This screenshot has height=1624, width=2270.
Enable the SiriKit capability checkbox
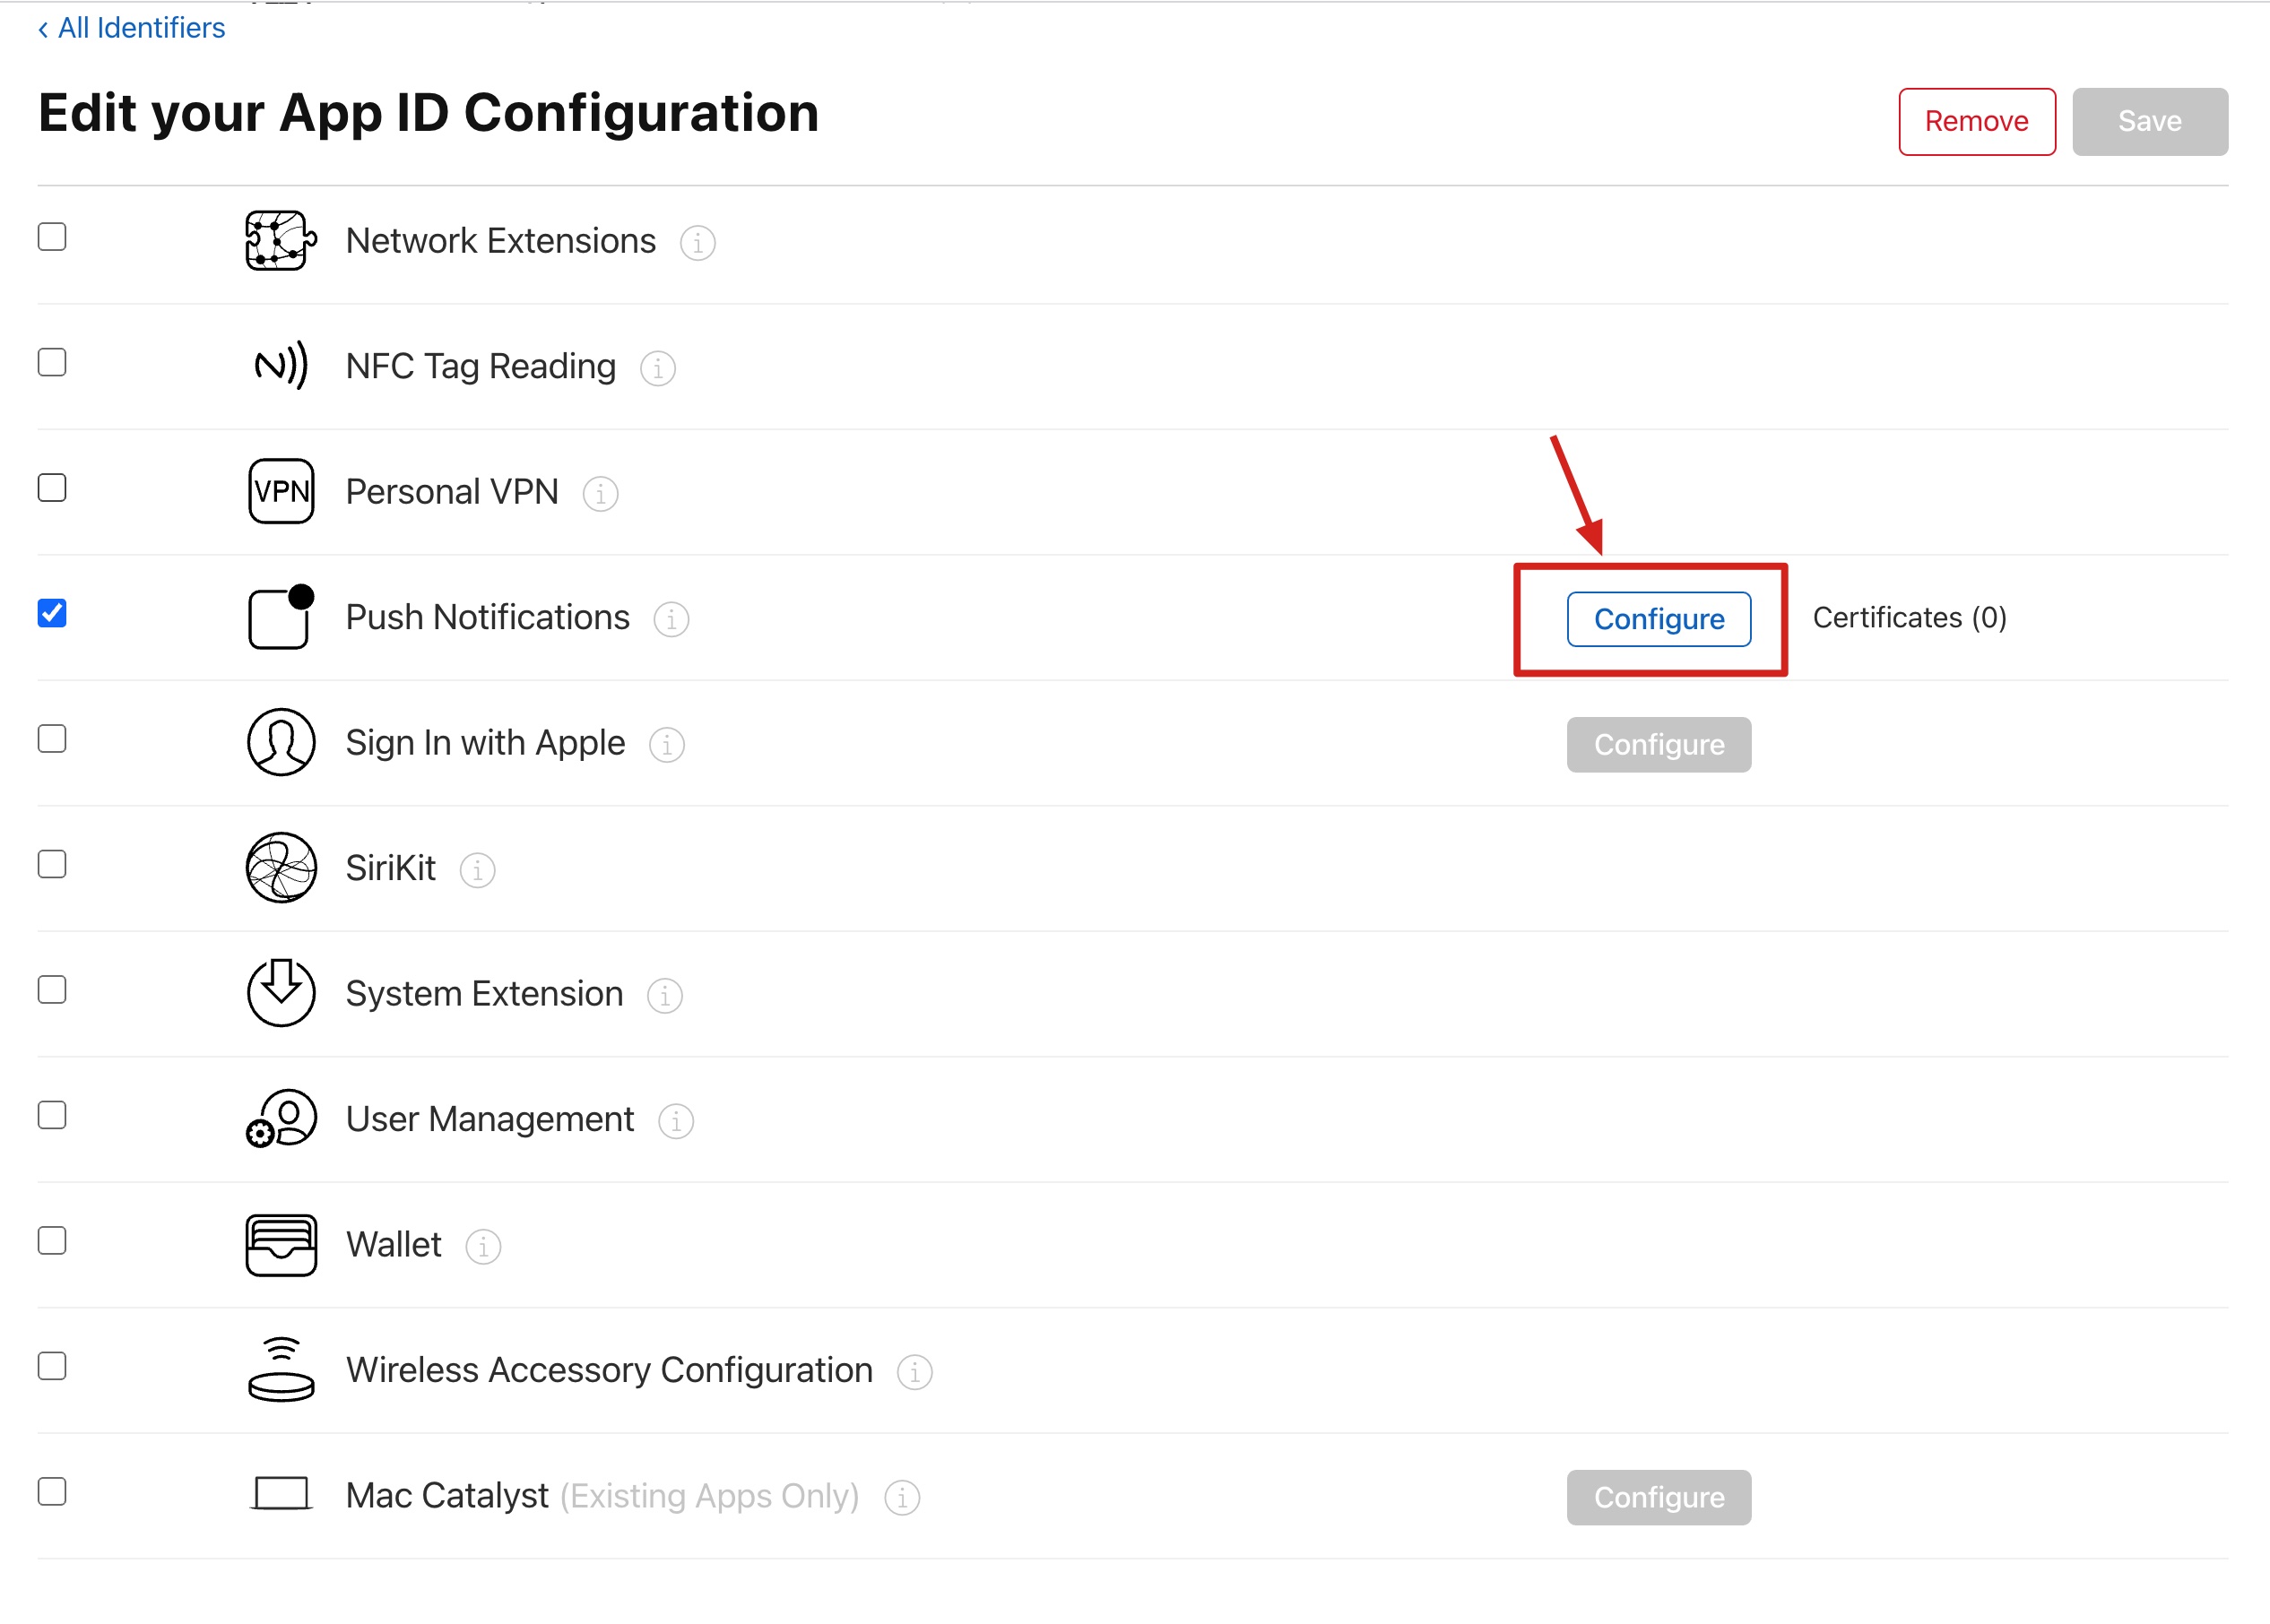point(52,864)
